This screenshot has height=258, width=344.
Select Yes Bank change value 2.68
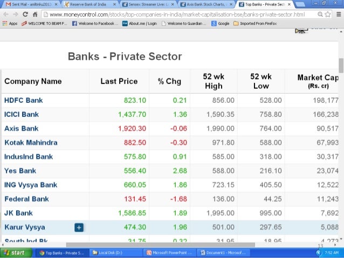point(180,171)
